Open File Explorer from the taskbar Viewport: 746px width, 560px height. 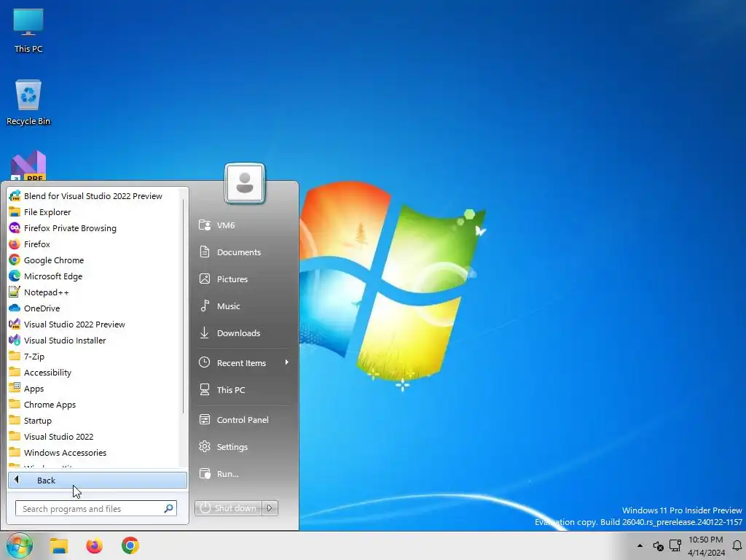pyautogui.click(x=59, y=545)
